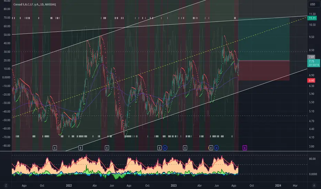Click the 5.10 price scale value
The height and width of the screenshot is (189, 321).
[311, 111]
